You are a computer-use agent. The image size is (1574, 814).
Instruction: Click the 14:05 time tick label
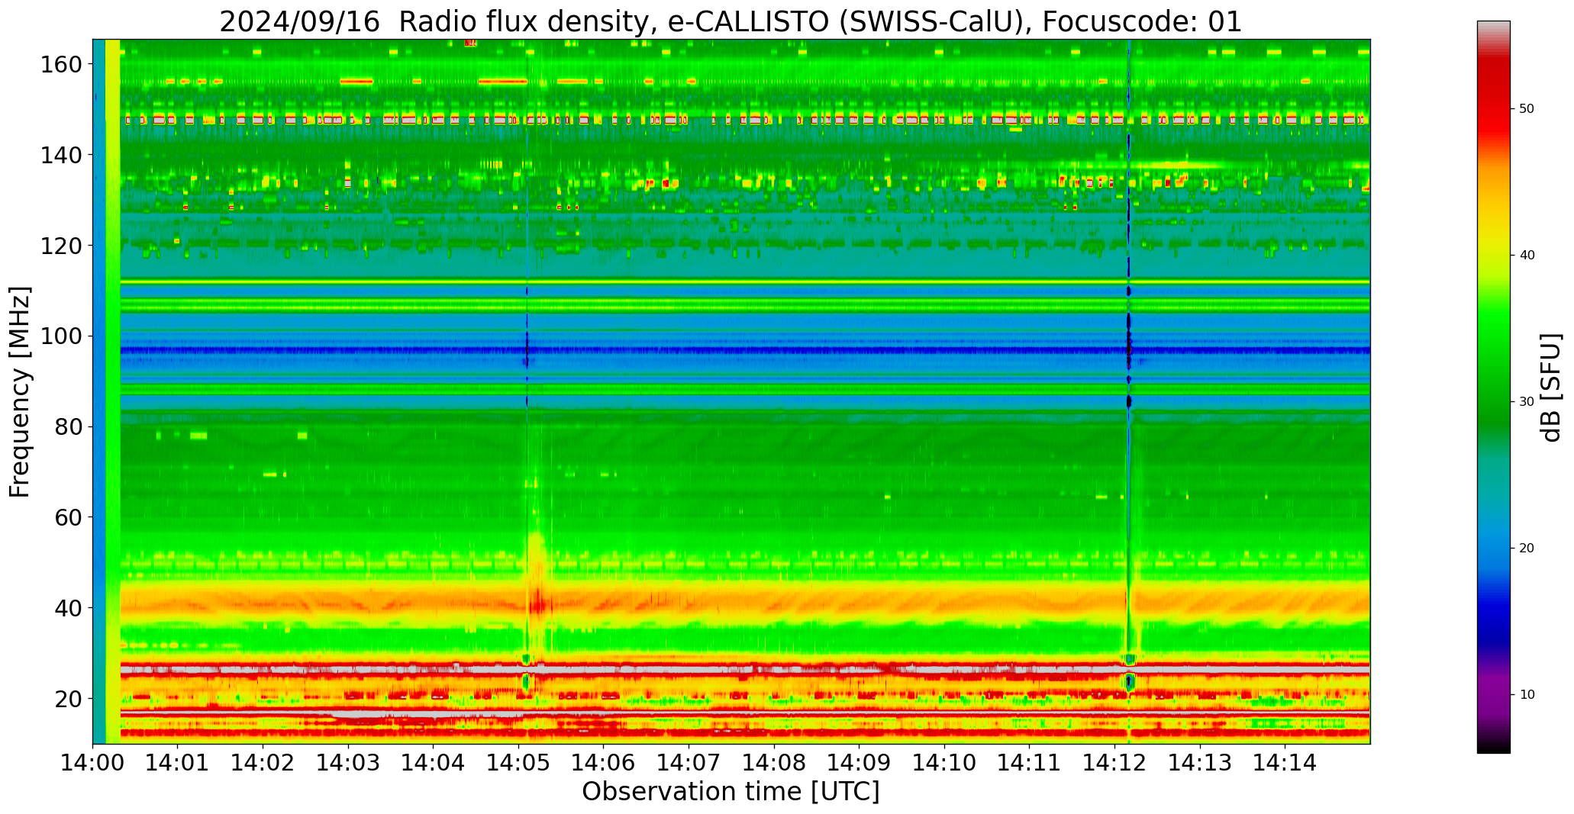tap(518, 761)
